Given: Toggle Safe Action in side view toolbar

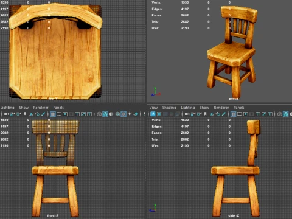Looking at the screenshot, I should [x=264, y=114].
